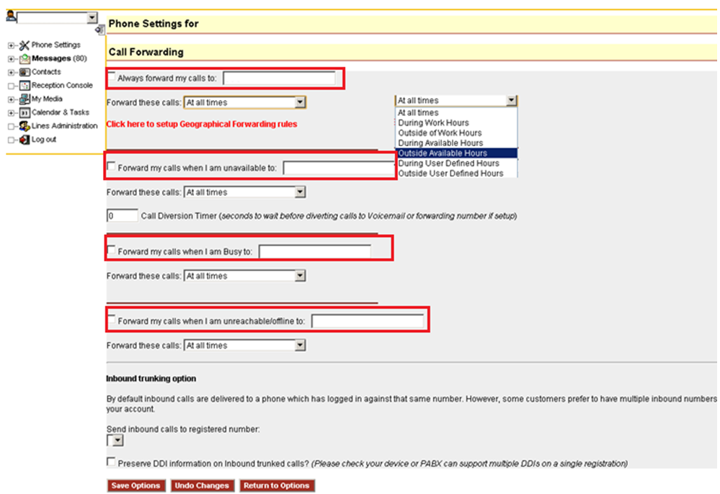This screenshot has width=720, height=494.
Task: Click the My Media computer icon
Action: [x=25, y=99]
